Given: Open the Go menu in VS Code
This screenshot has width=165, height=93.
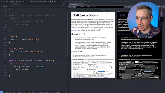Looking at the screenshot, I should [20, 1].
